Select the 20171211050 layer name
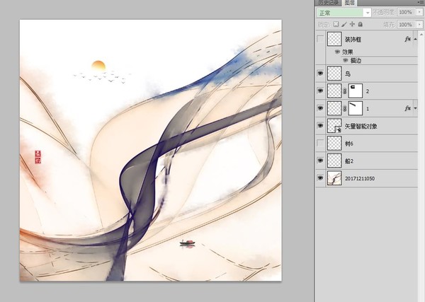This screenshot has height=302, width=425. point(360,178)
